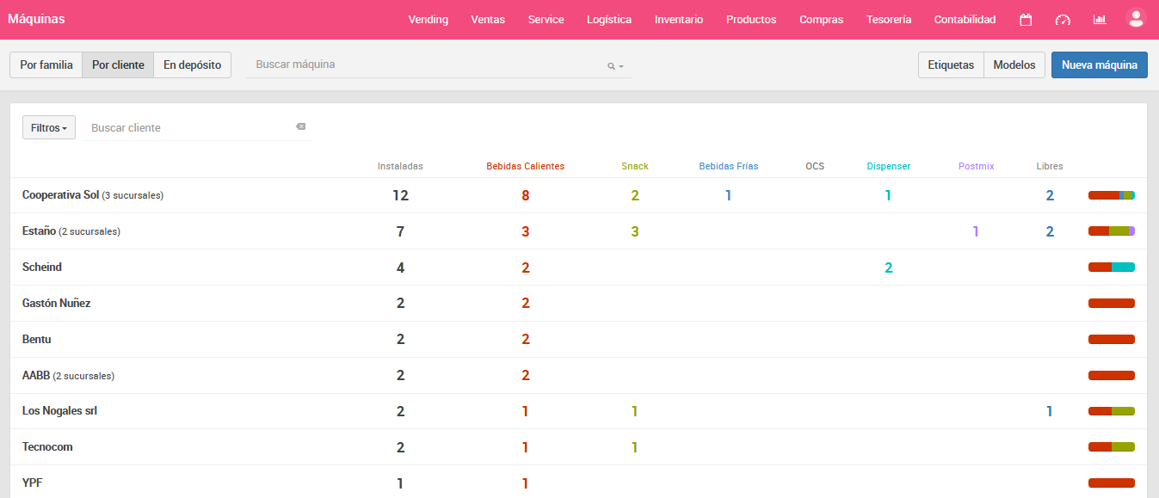Click Estaño Postmix value 1
The height and width of the screenshot is (498, 1159).
(x=976, y=231)
